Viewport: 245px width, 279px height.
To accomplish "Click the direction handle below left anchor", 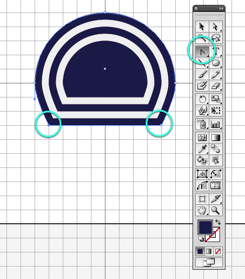I will [35, 99].
